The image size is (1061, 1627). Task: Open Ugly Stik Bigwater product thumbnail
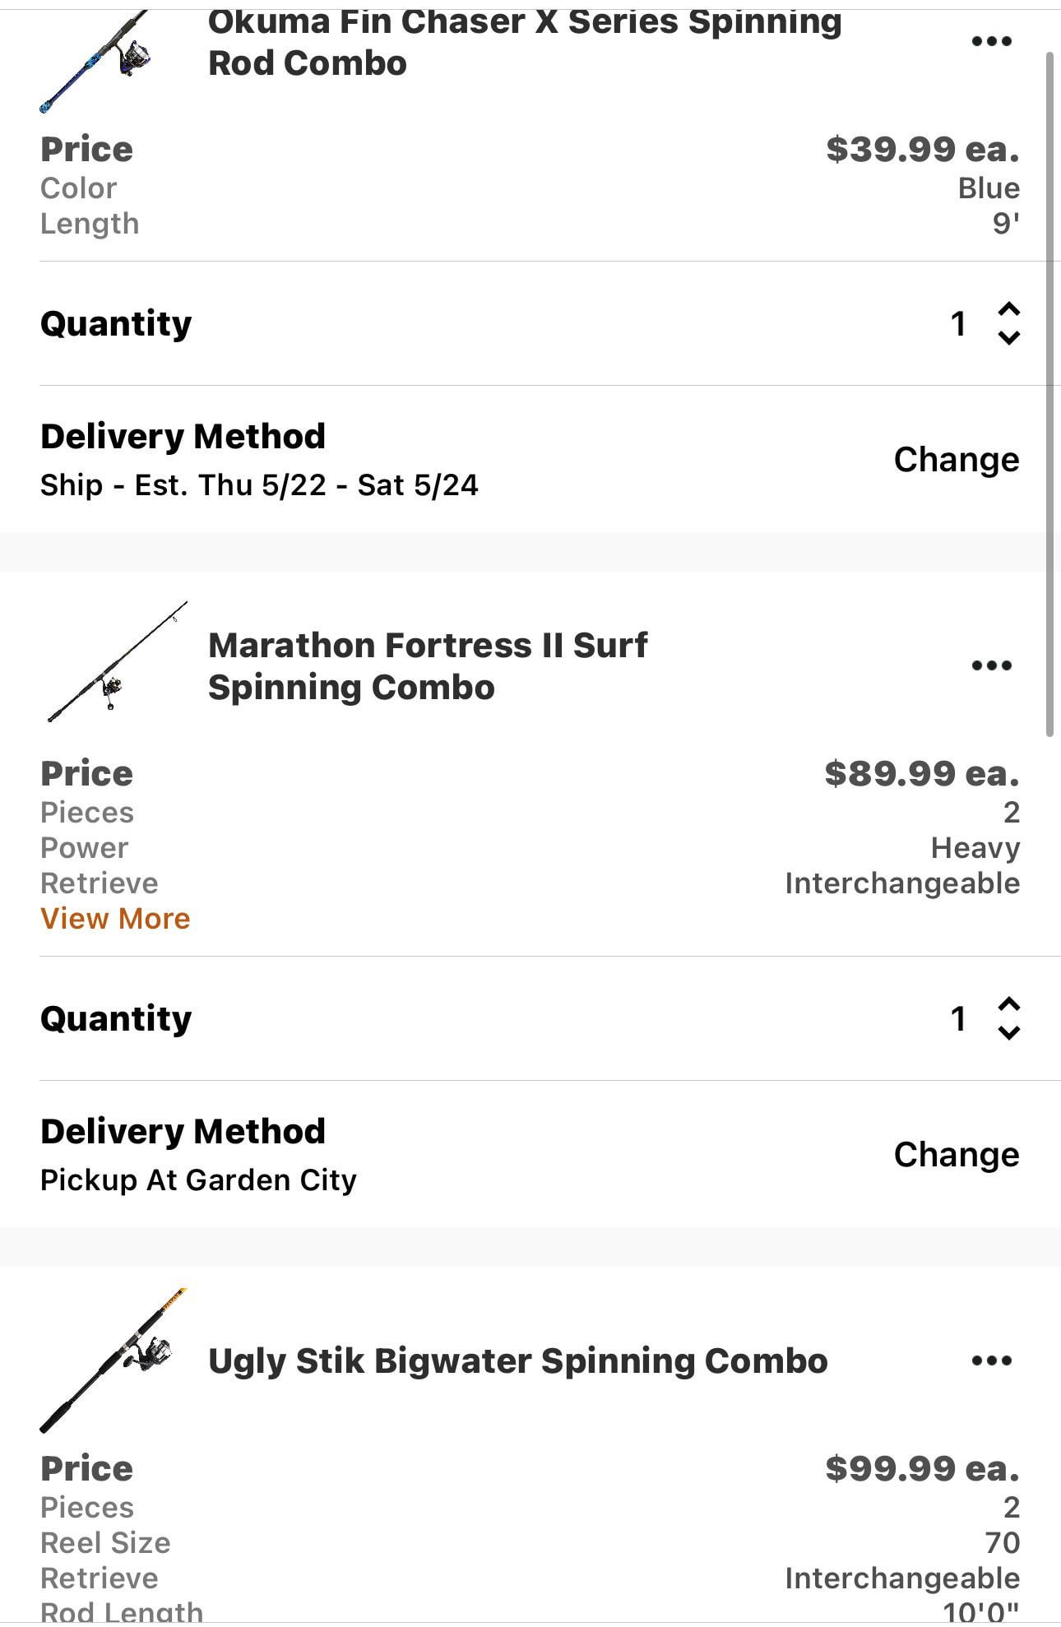click(114, 1360)
